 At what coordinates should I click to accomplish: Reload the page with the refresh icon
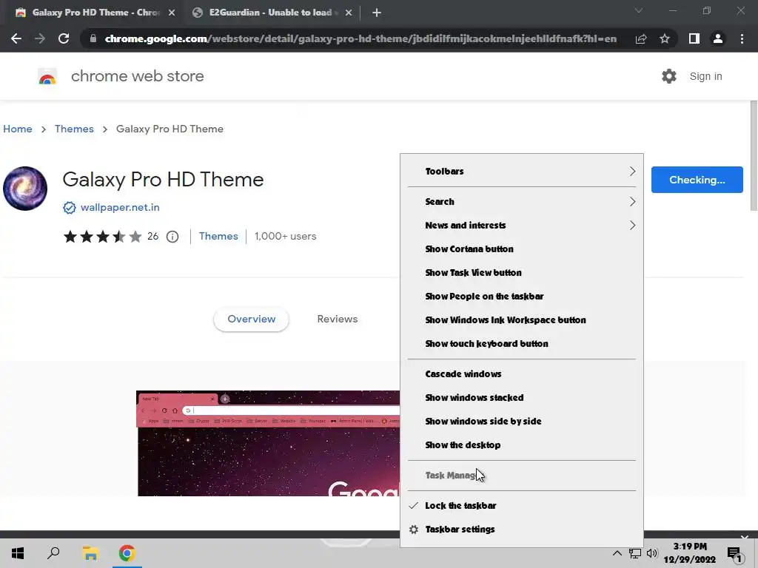[x=64, y=38]
